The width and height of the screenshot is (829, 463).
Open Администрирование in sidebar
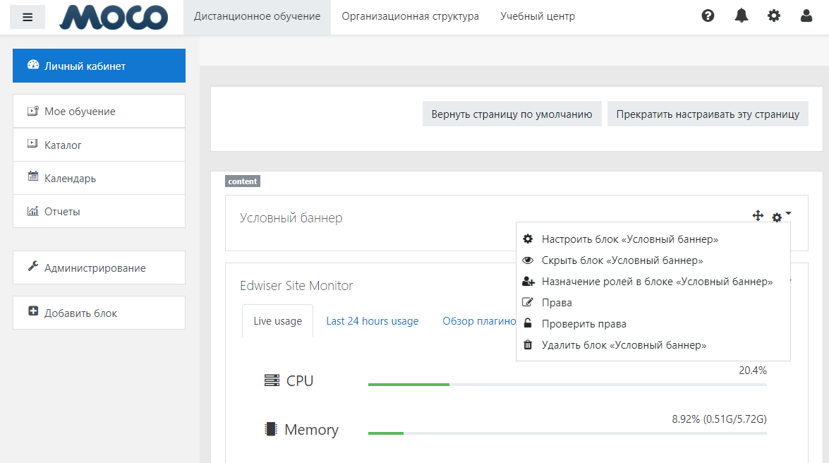99,267
